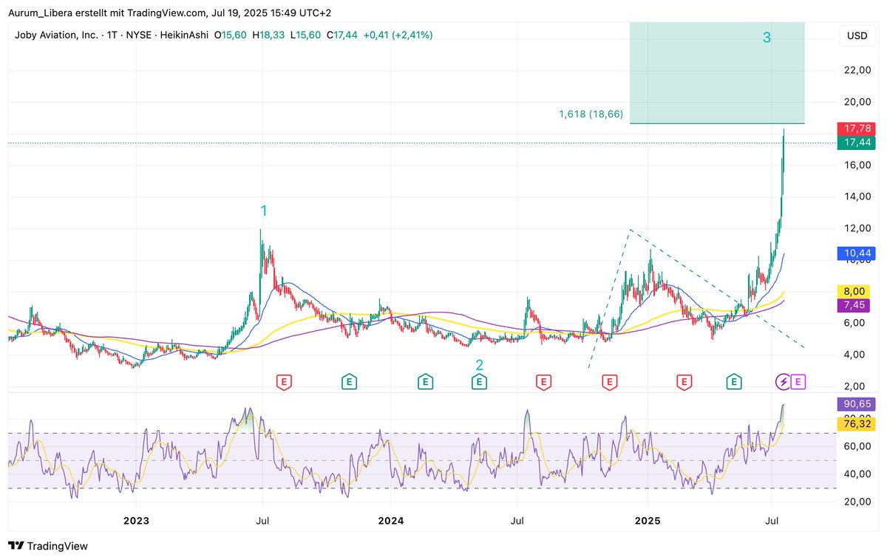Open red earnings marker just after July 2023

click(x=283, y=382)
